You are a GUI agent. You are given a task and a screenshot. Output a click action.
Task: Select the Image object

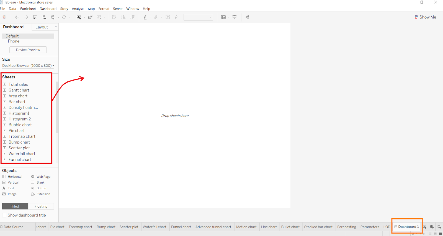coord(9,194)
